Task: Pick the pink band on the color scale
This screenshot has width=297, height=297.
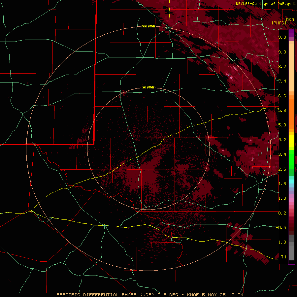Action: [x=291, y=200]
